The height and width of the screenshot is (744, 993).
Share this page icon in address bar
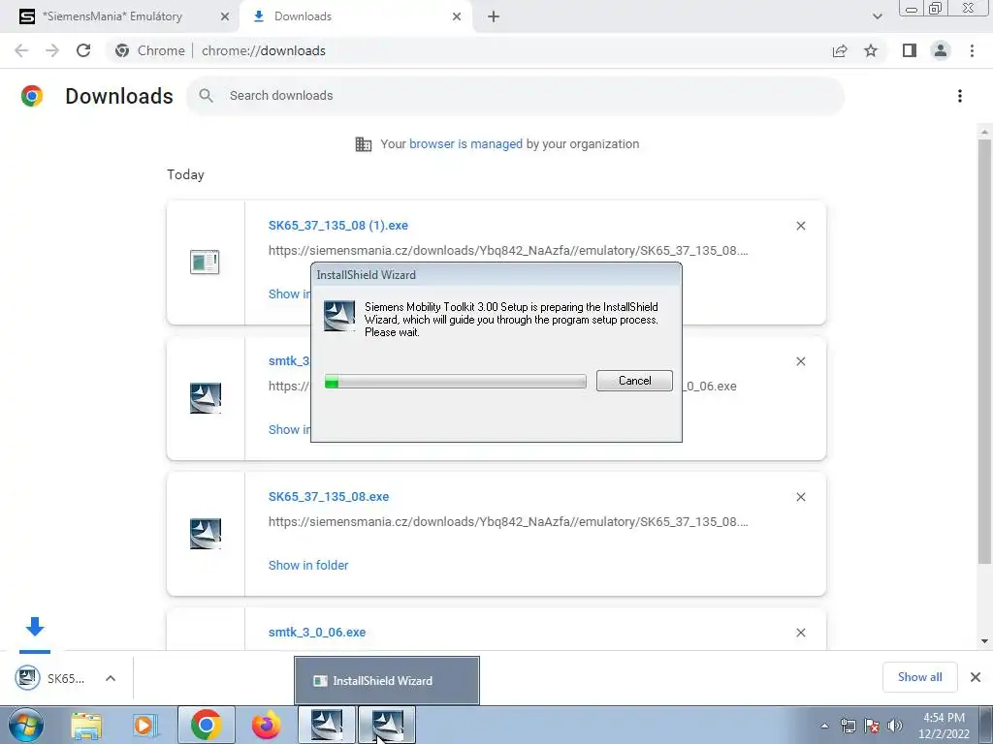(x=840, y=50)
